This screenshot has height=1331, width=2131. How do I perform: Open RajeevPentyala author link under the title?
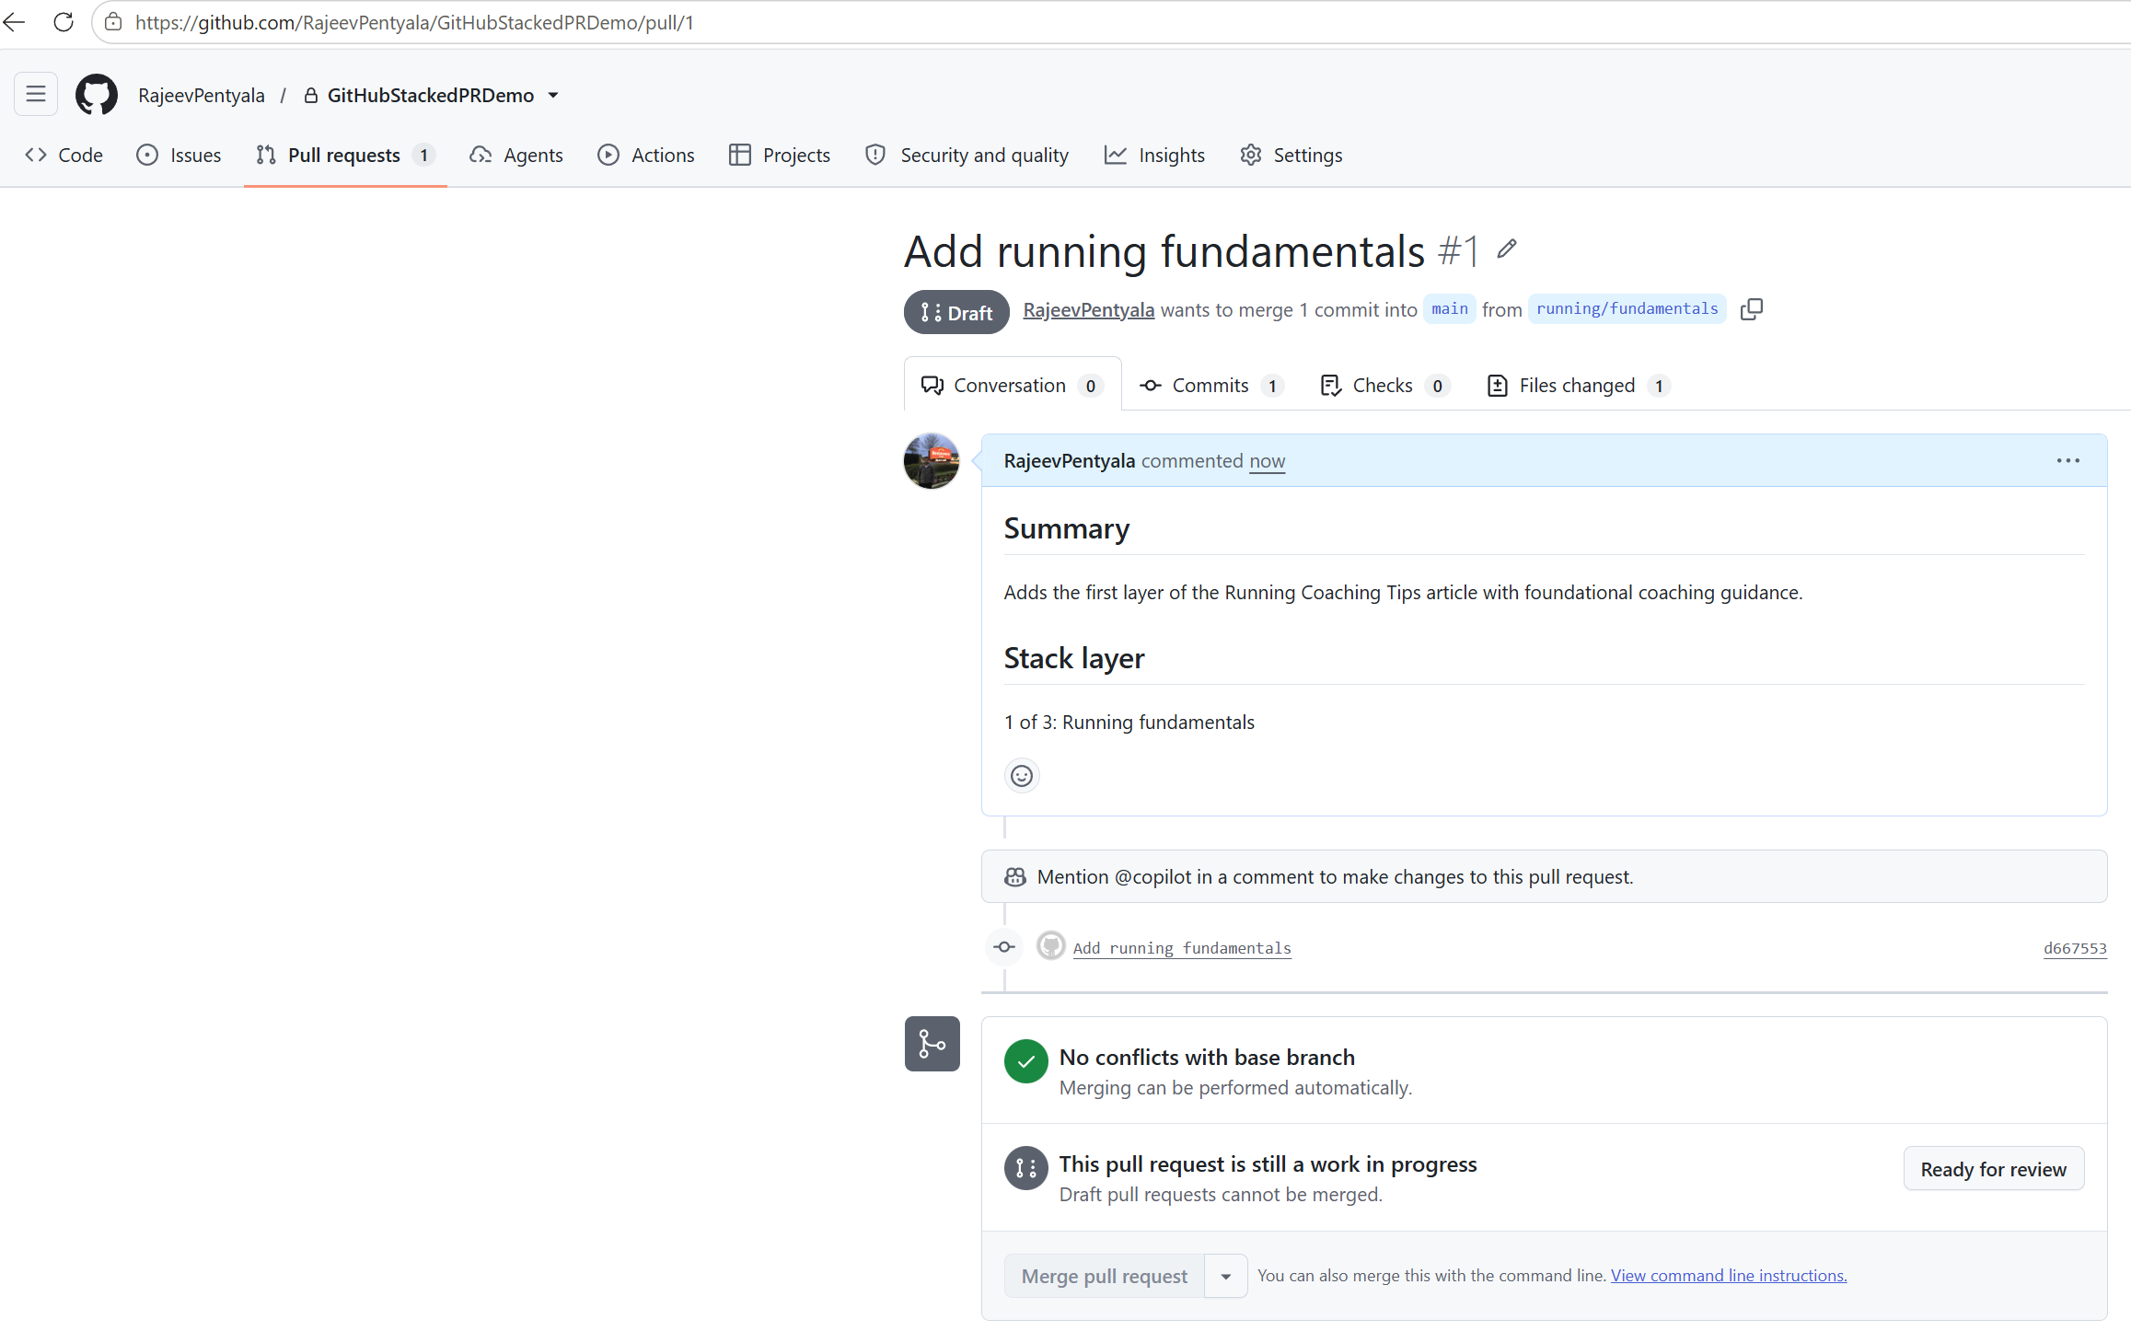tap(1088, 309)
